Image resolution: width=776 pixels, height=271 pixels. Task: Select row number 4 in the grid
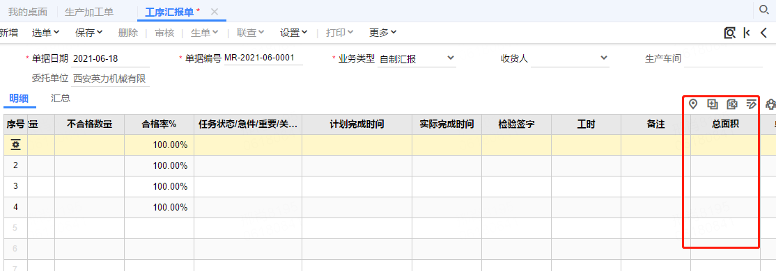pos(16,207)
